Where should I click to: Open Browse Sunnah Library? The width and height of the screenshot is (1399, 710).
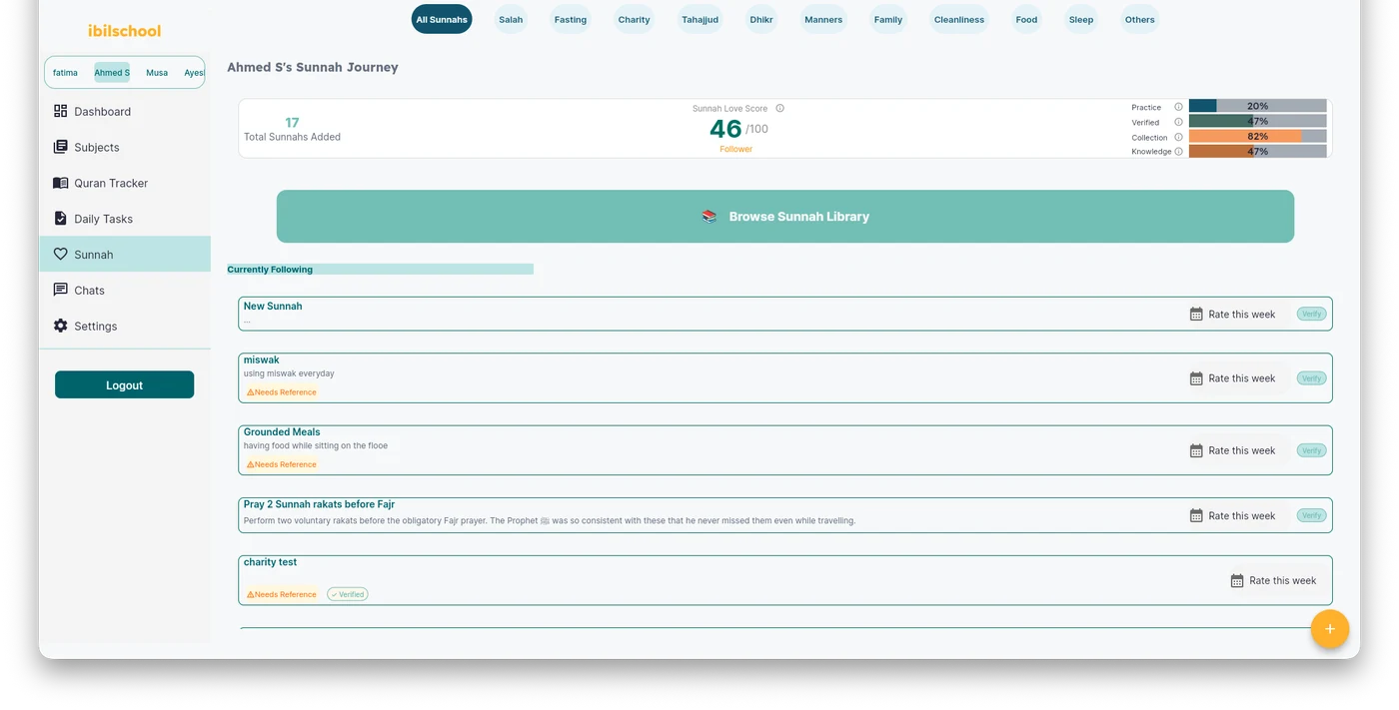point(785,216)
